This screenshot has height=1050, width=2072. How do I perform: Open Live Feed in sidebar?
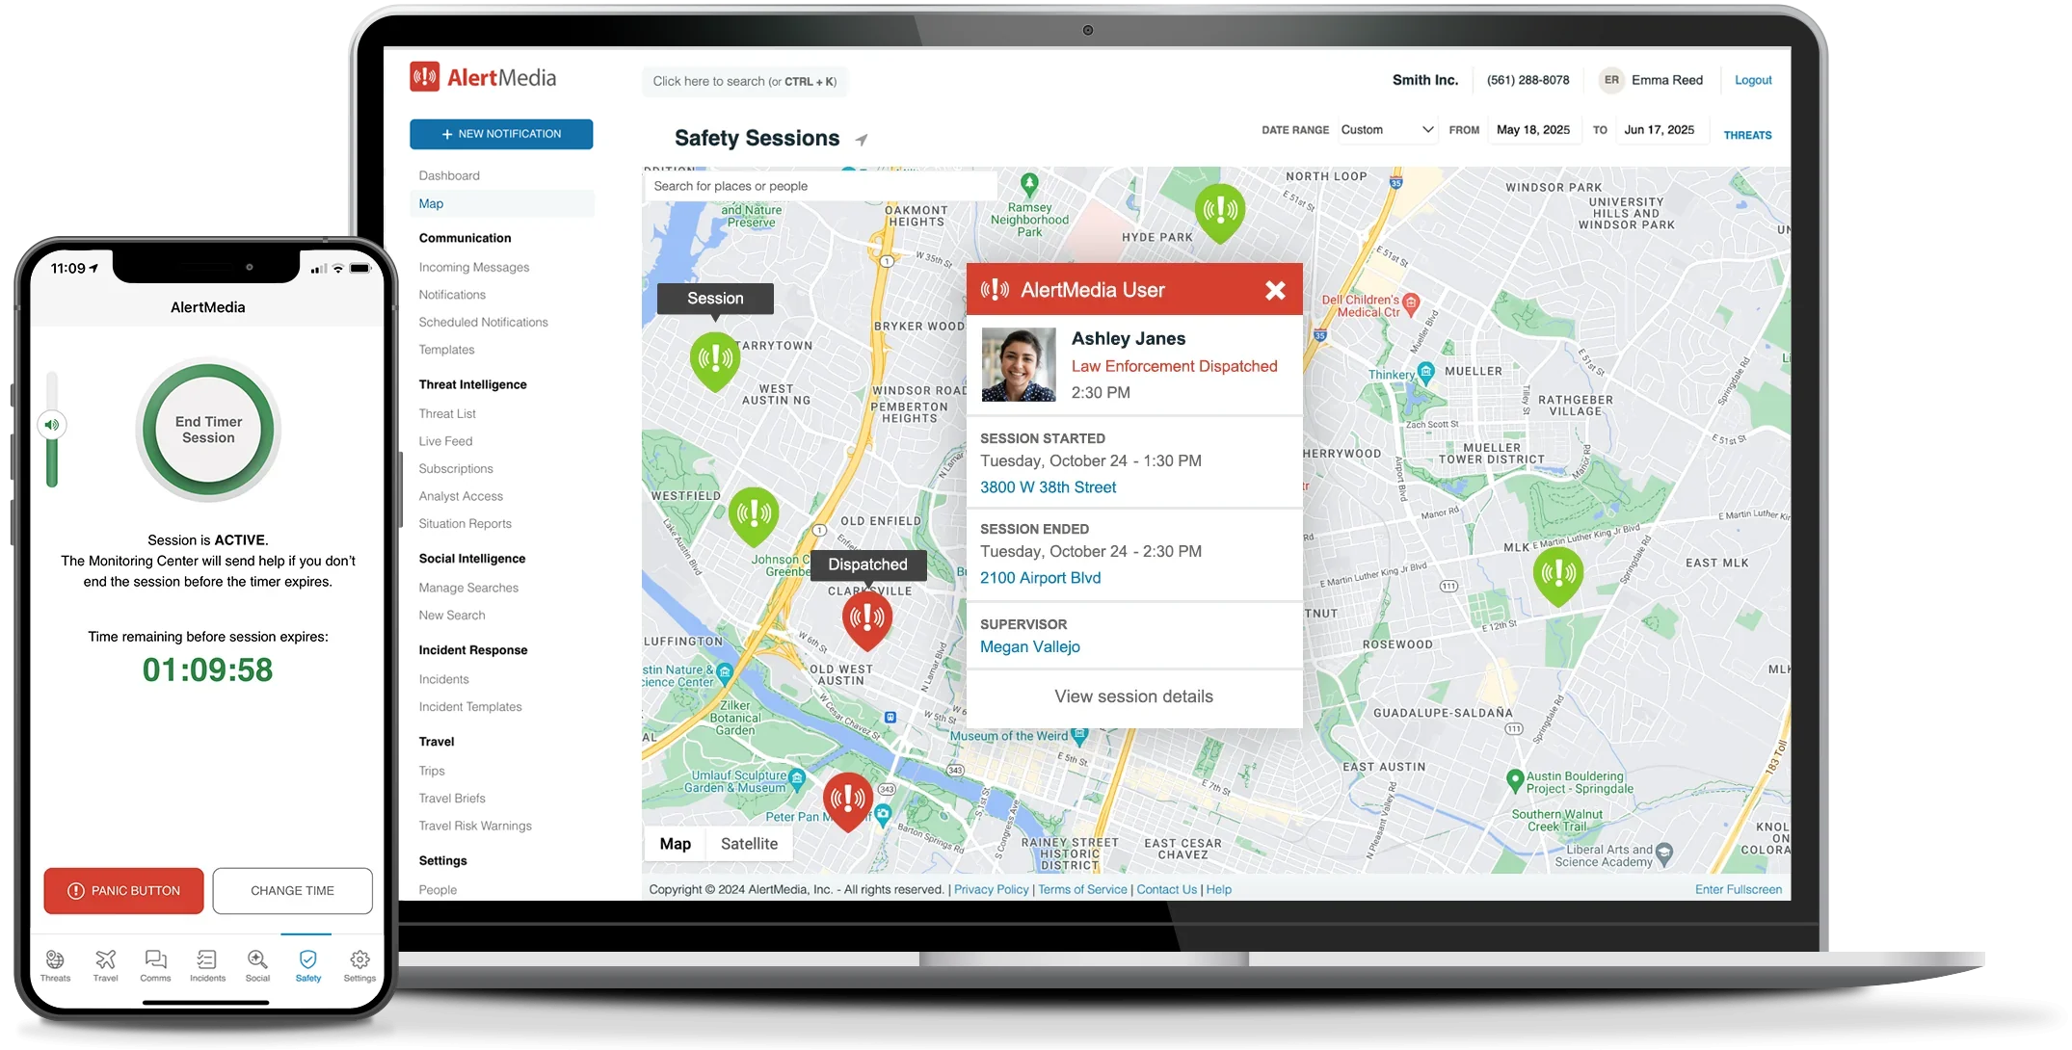click(x=445, y=441)
